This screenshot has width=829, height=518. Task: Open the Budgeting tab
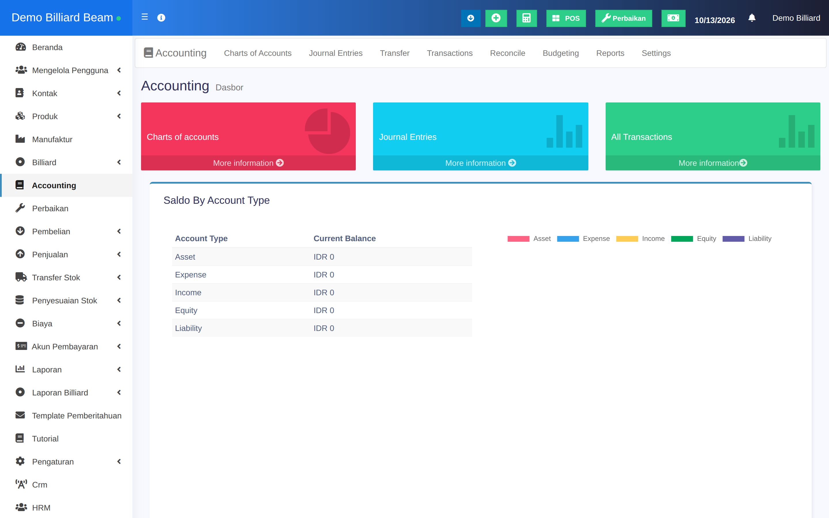pyautogui.click(x=560, y=53)
